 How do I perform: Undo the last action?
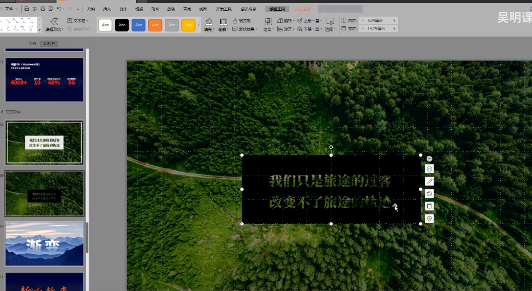(59, 9)
